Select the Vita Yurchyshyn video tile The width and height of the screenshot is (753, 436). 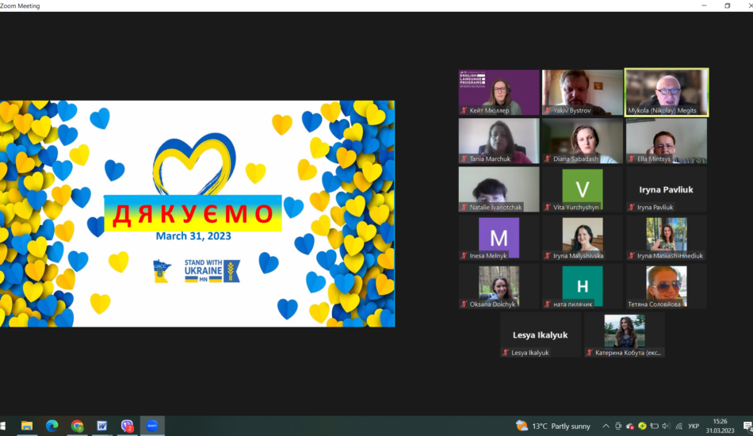[x=583, y=189]
